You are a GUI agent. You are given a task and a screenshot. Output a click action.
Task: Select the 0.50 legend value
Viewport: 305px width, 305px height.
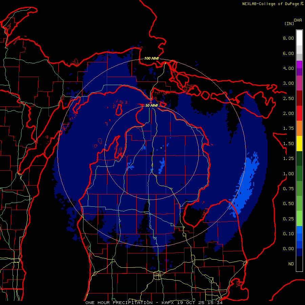point(288,204)
